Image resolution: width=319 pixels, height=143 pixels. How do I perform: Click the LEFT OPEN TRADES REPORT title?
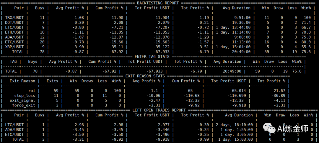(159, 110)
